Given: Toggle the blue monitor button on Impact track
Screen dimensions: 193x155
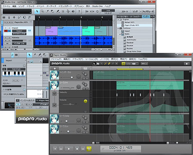Looking at the screenshot, I should click(9, 31).
